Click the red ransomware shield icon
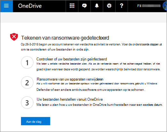Image resolution: width=167 pixels, height=132 pixels. pos(14,37)
